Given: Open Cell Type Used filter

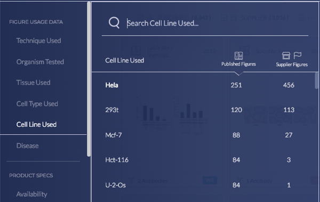Looking at the screenshot, I should [37, 103].
